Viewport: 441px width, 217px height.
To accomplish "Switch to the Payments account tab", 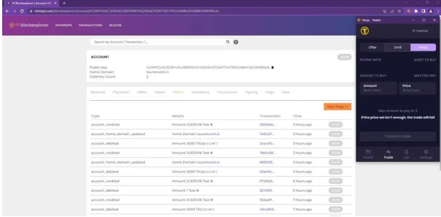I will coord(121,92).
